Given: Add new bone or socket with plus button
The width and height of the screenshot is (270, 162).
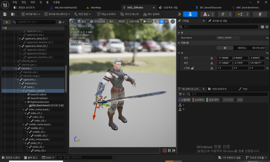Looking at the screenshot, I should coord(7,22).
